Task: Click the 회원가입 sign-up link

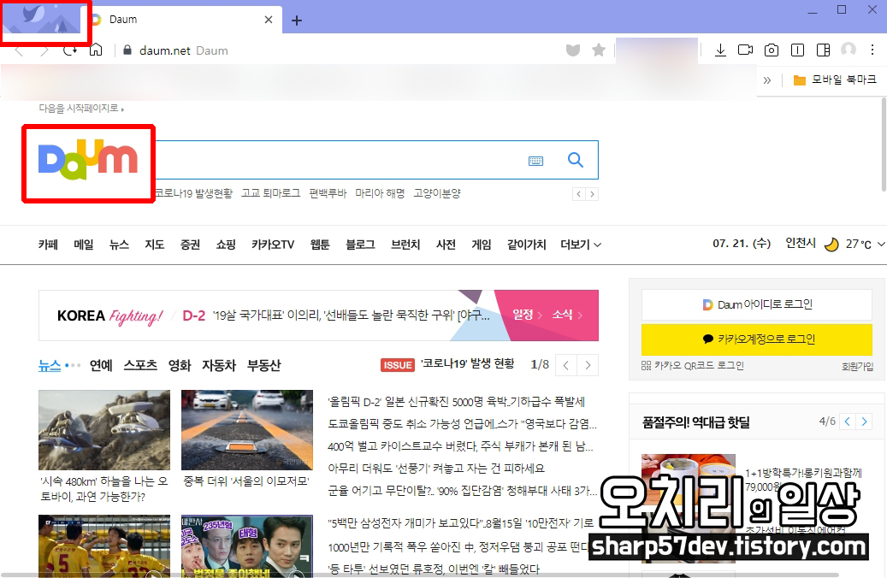Action: click(x=857, y=367)
